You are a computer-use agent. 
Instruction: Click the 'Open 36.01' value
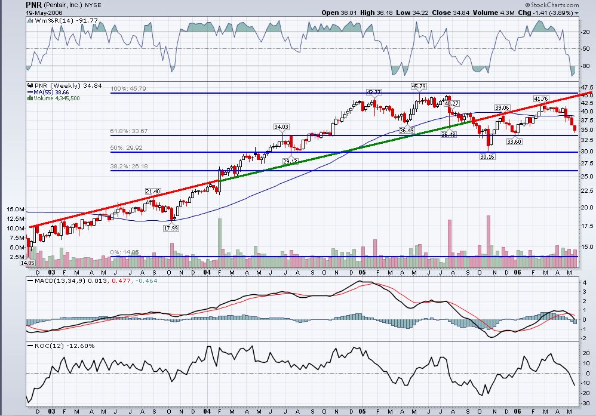(339, 13)
